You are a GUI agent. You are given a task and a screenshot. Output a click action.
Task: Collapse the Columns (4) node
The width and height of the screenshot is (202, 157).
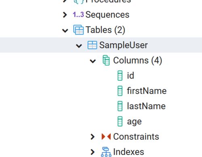coord(93,61)
